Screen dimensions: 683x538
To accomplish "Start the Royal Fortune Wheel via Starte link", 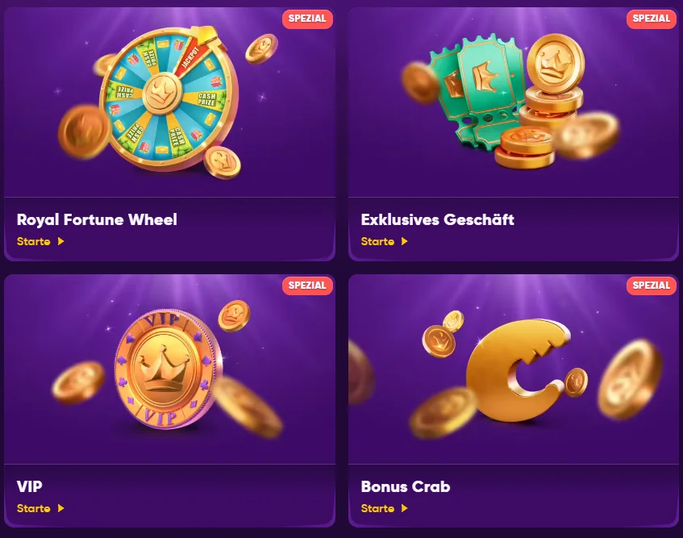I will pyautogui.click(x=34, y=241).
